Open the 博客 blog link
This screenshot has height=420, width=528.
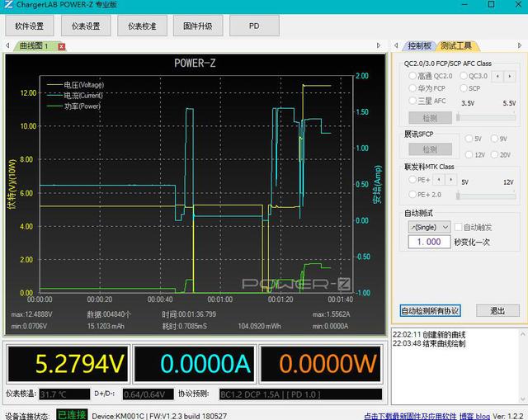[474, 417]
